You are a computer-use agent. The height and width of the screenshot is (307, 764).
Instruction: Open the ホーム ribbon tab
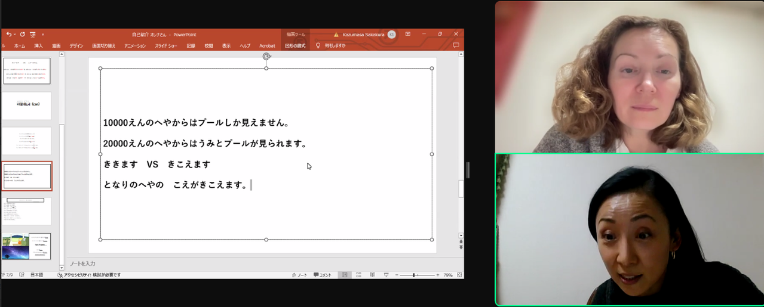(20, 46)
